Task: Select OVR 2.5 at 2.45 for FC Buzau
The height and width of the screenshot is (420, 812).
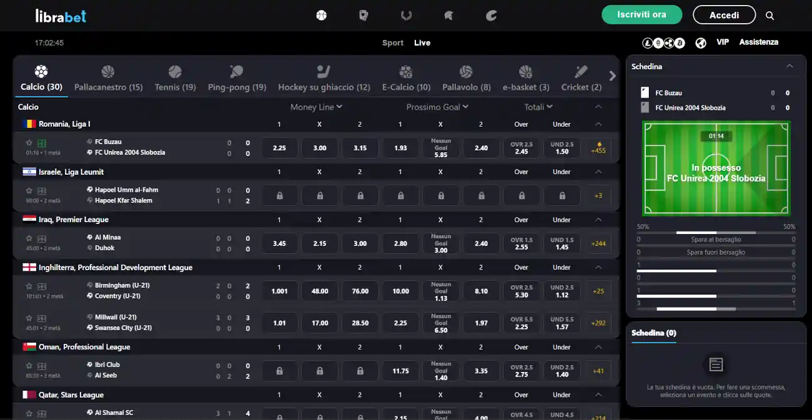Action: tap(522, 148)
